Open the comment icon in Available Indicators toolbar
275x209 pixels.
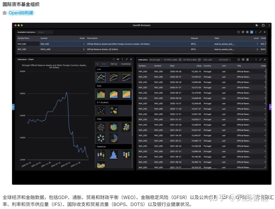[243, 32]
